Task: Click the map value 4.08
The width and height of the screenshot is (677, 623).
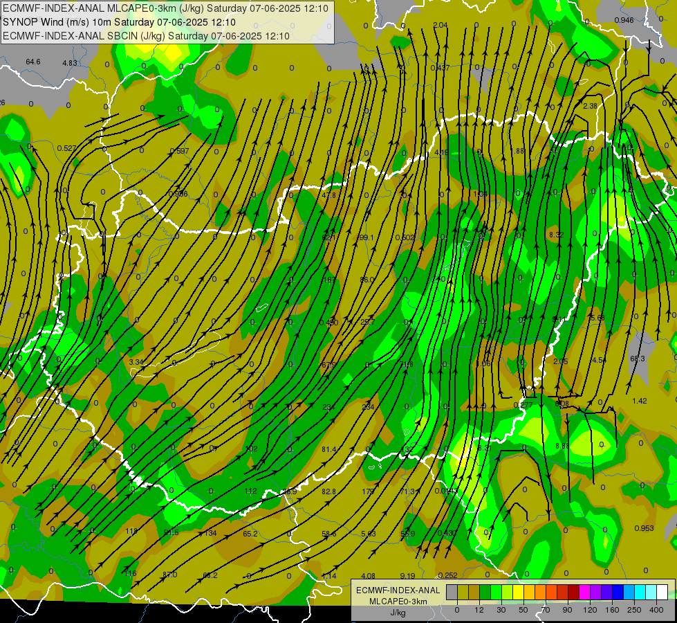Action: tap(369, 576)
